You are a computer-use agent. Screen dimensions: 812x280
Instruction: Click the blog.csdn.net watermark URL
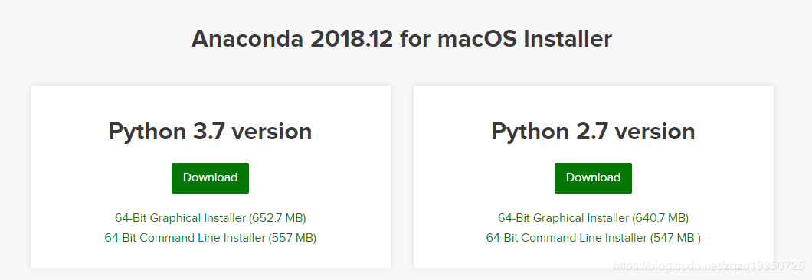tap(709, 266)
